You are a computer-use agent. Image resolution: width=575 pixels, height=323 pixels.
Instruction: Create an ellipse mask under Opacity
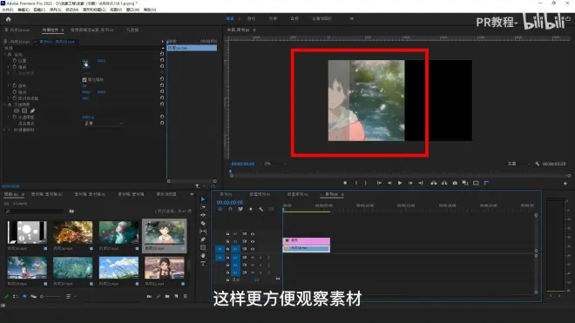click(17, 111)
